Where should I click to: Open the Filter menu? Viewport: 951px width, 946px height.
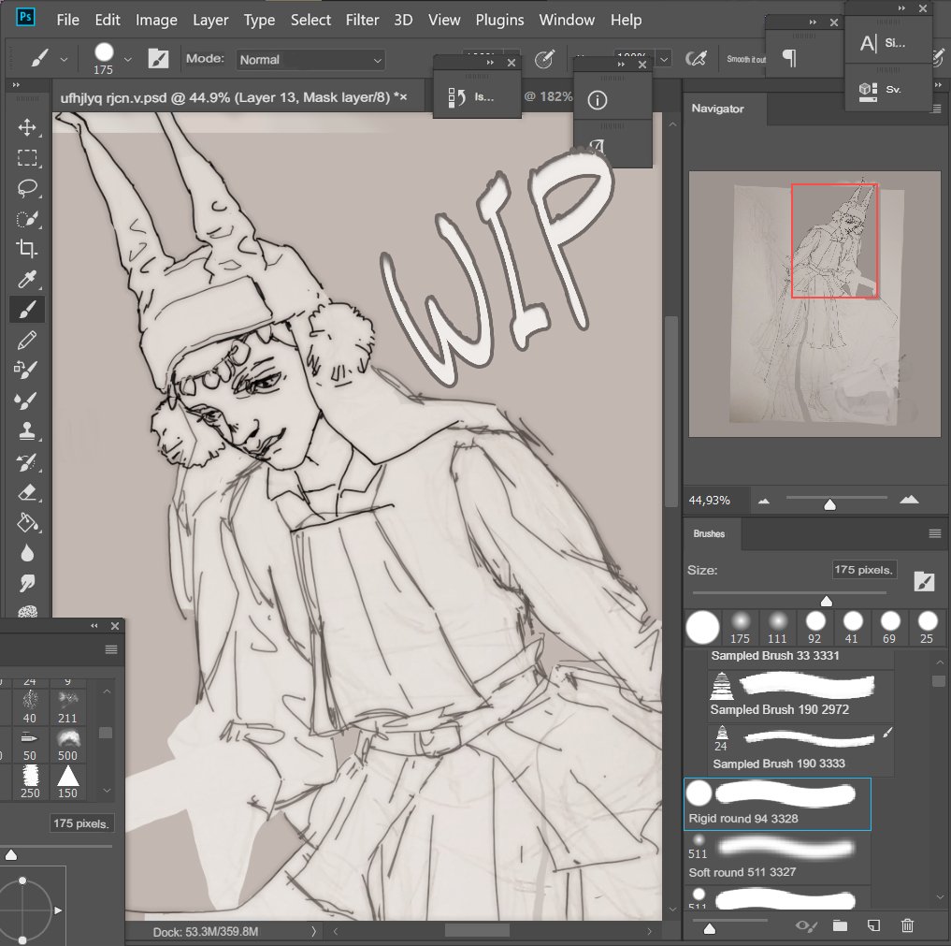(x=362, y=20)
